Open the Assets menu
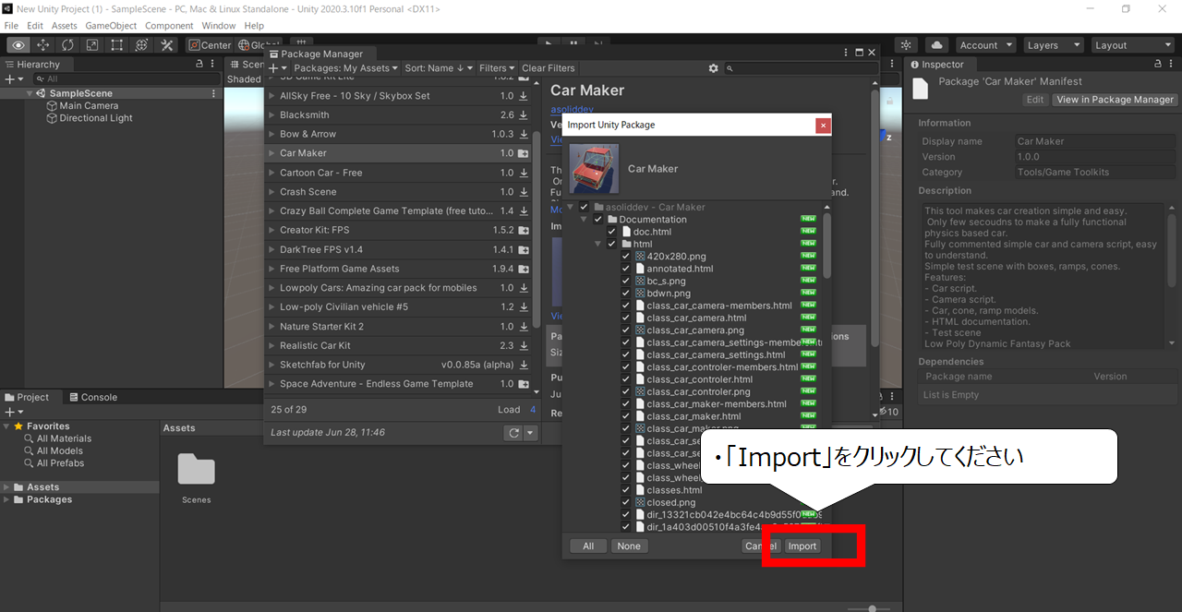 (x=65, y=26)
